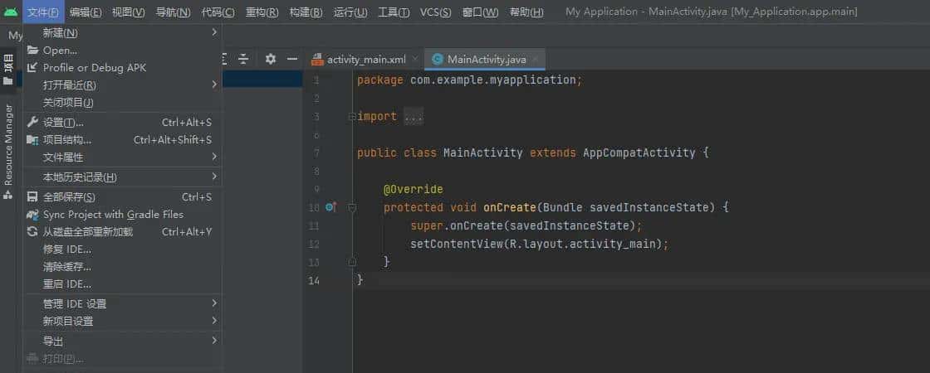Close the MainActivity.java tab
This screenshot has height=373, width=930.
pos(535,59)
